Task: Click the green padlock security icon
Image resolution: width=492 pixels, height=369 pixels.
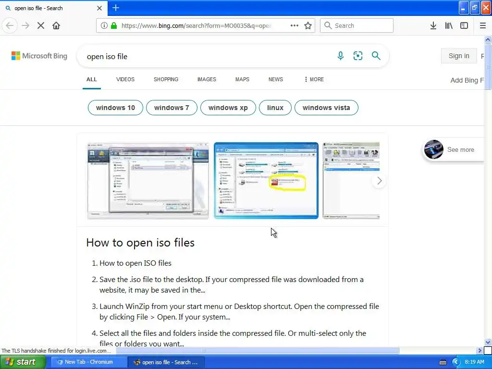Action: (x=113, y=25)
